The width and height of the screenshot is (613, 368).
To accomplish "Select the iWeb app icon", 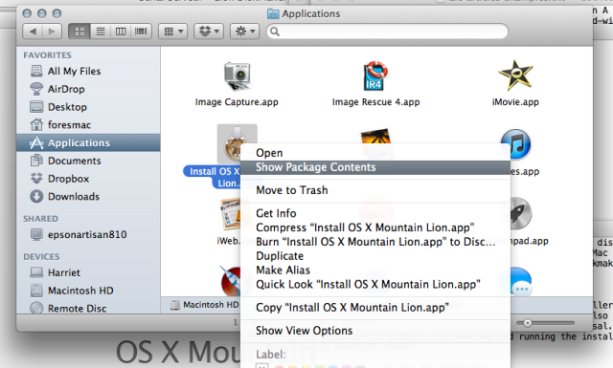I will [231, 215].
